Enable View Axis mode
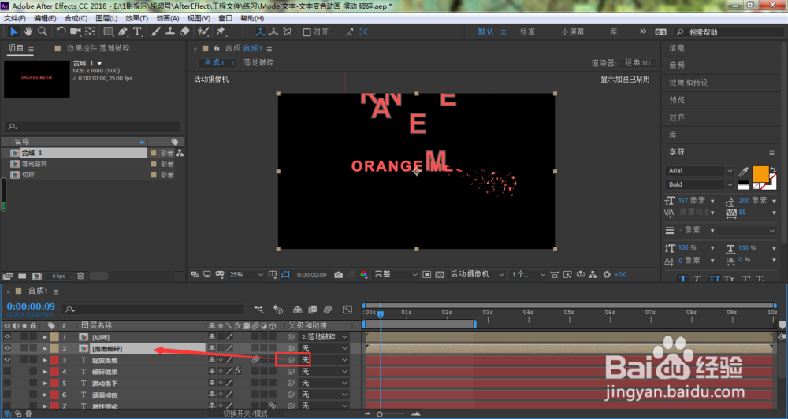The width and height of the screenshot is (788, 419). (288, 32)
